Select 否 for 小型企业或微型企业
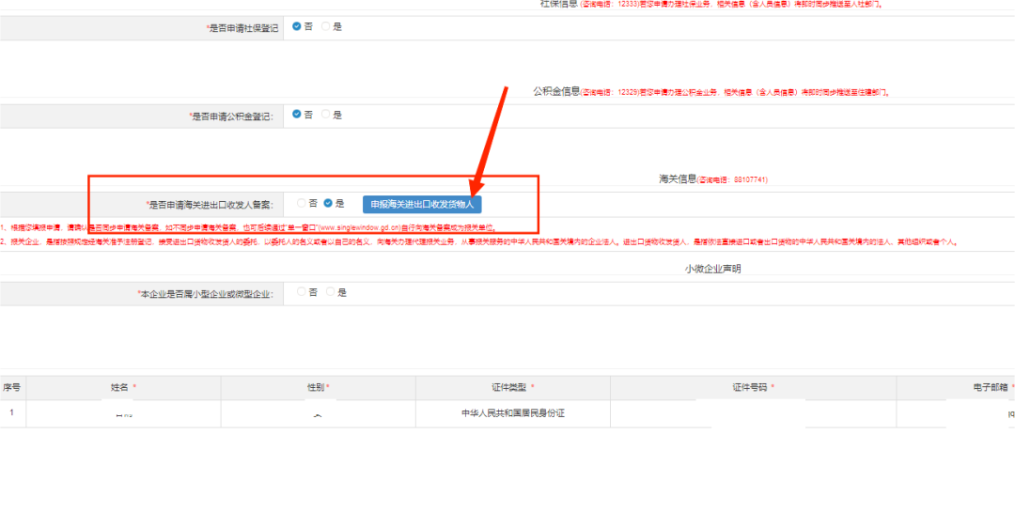Viewport: 1015px width, 528px height. click(301, 292)
